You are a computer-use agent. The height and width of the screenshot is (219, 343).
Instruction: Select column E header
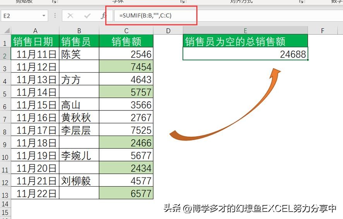245,31
